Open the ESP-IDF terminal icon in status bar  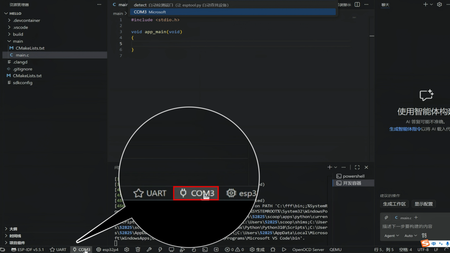(x=205, y=250)
